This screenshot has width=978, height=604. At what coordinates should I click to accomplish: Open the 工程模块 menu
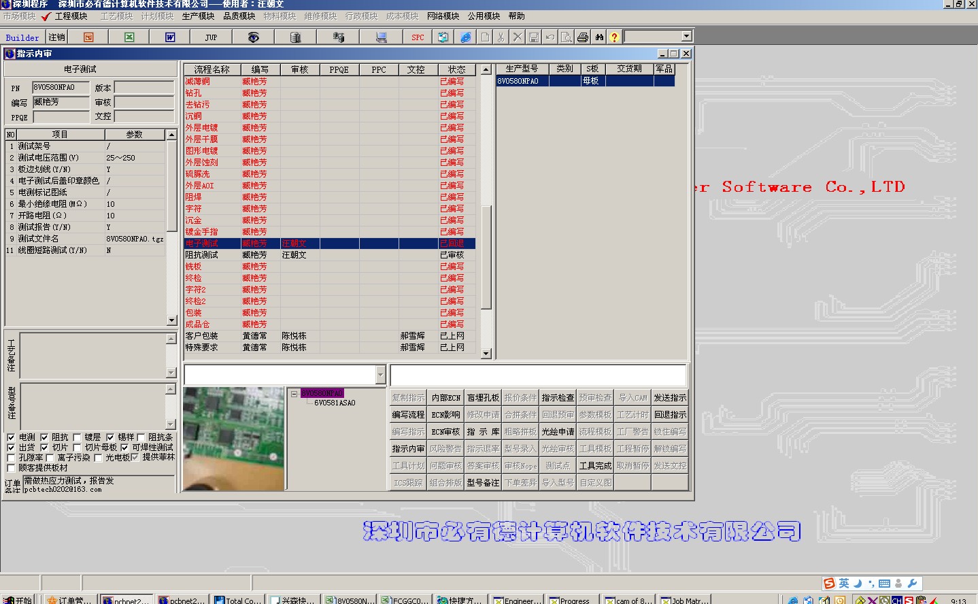[71, 16]
